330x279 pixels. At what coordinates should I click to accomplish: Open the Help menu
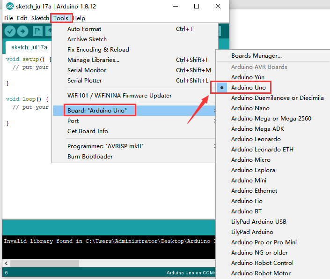click(x=79, y=18)
